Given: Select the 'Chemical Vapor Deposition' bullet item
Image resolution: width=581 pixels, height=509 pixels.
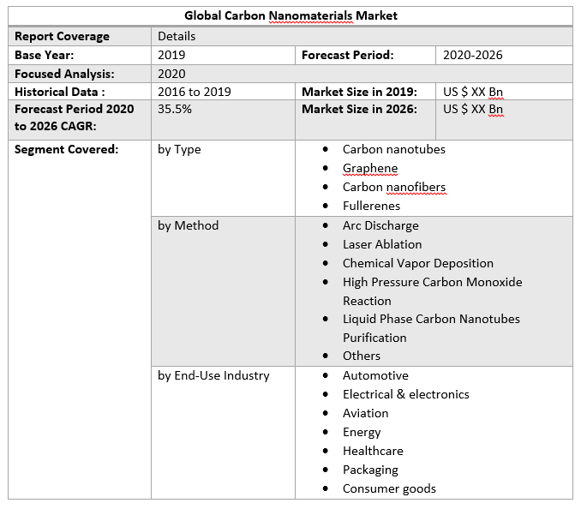Looking at the screenshot, I should click(x=417, y=263).
